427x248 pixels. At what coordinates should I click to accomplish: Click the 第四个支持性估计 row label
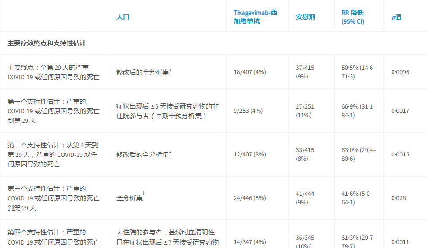pos(53,237)
